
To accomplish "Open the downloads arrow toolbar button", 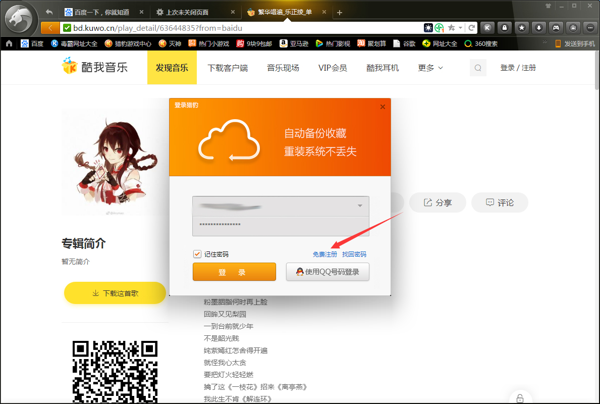I will 539,28.
